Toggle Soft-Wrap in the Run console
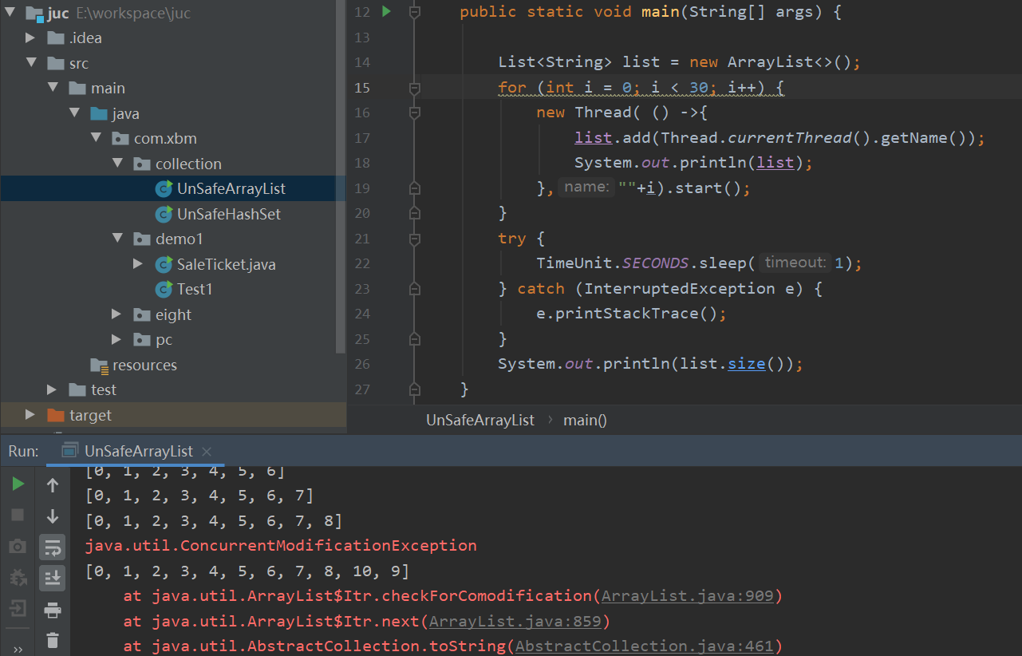Screen dimensions: 1022x656 click(x=53, y=547)
